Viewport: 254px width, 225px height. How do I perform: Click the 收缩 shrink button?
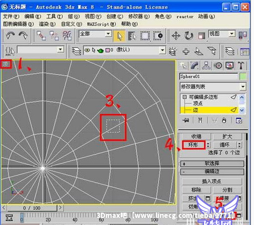click(x=196, y=136)
